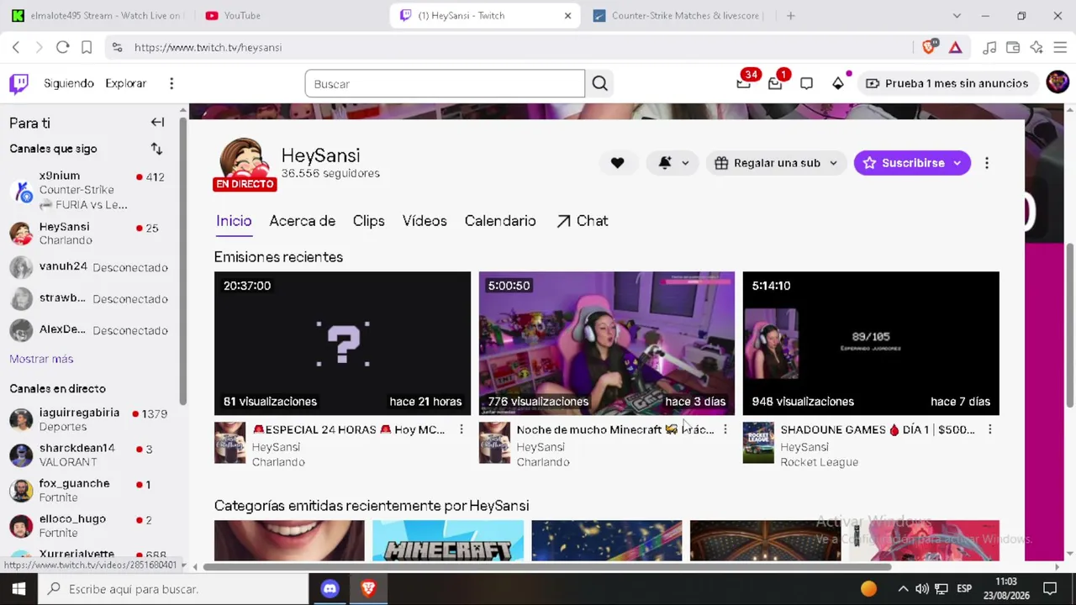Open the Windows Start menu
The image size is (1076, 605).
coord(18,589)
